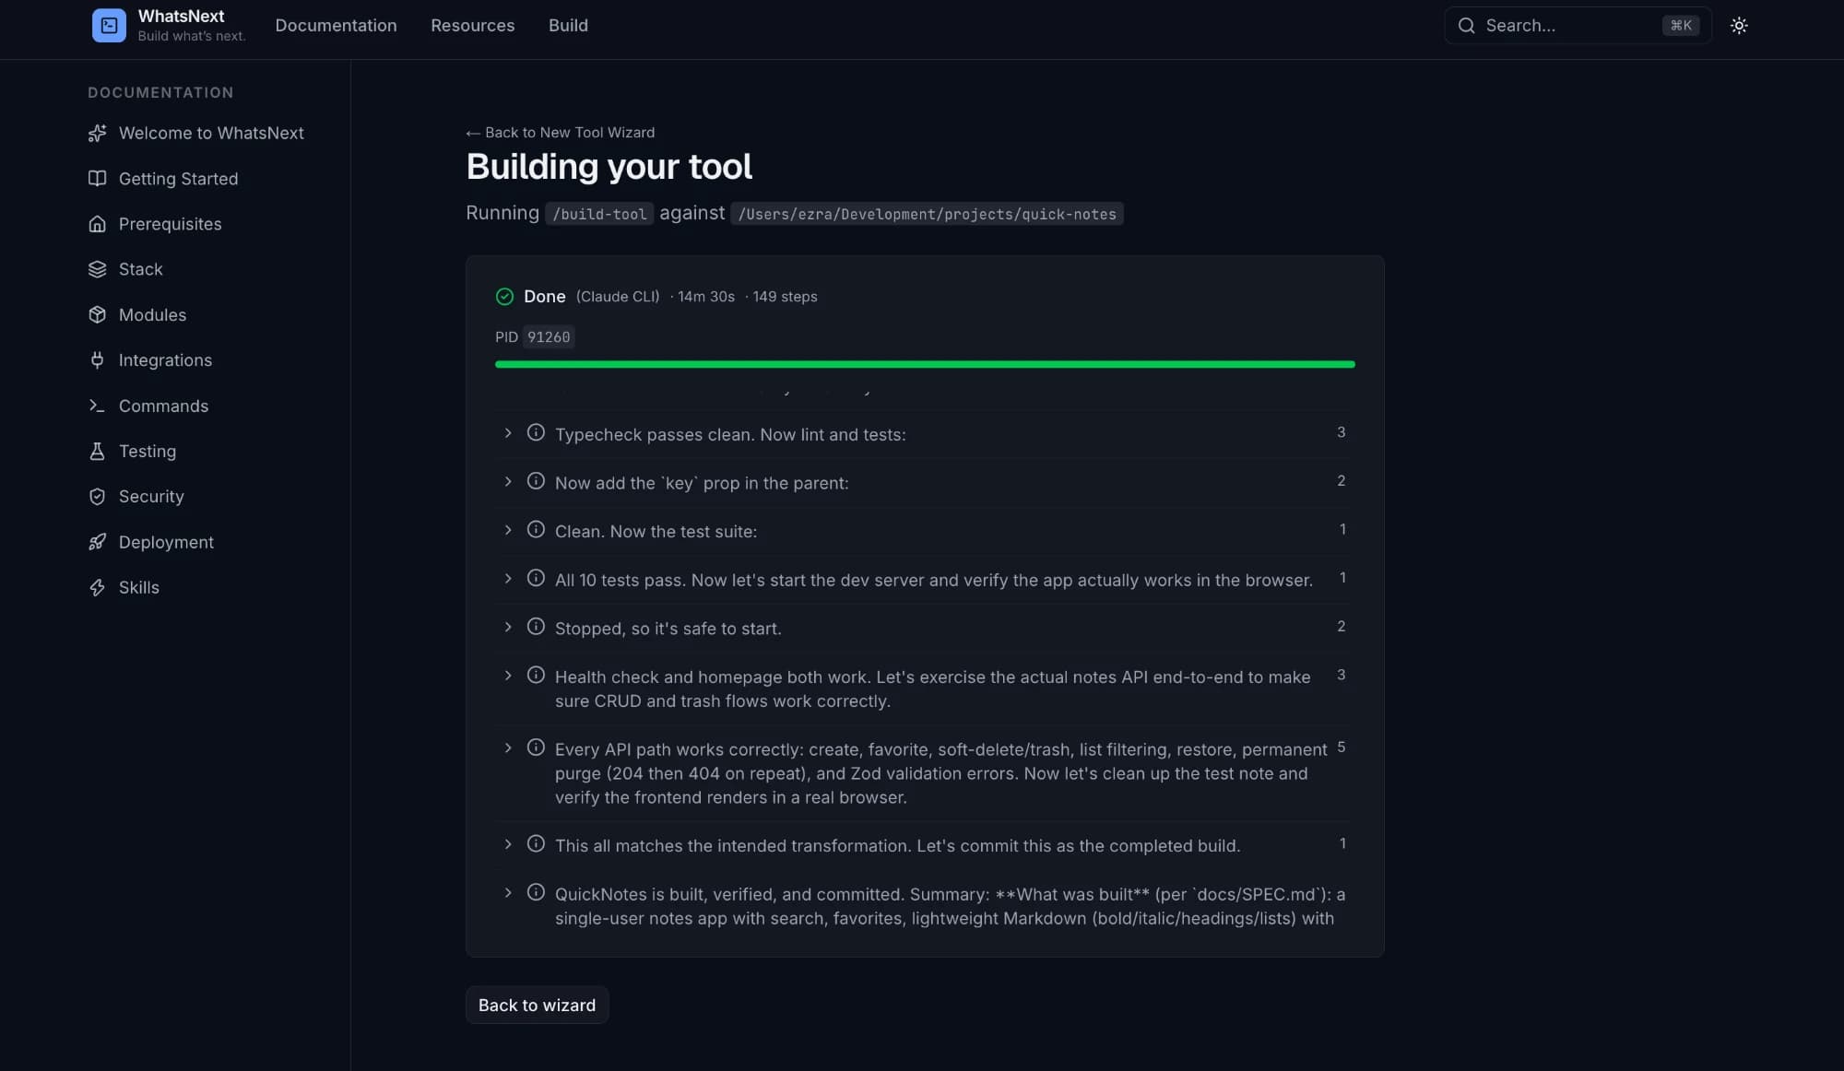Click the '149 steps' label
The width and height of the screenshot is (1844, 1071).
point(785,297)
